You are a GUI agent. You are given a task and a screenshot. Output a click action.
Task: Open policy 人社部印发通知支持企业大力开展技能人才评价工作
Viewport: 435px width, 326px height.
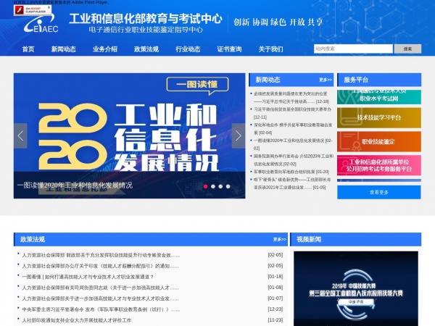coord(77,320)
